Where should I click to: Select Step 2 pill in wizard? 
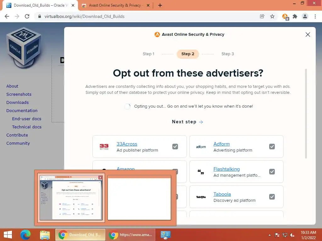188,54
